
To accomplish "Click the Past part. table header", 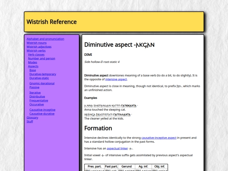I will (x=111, y=166).
